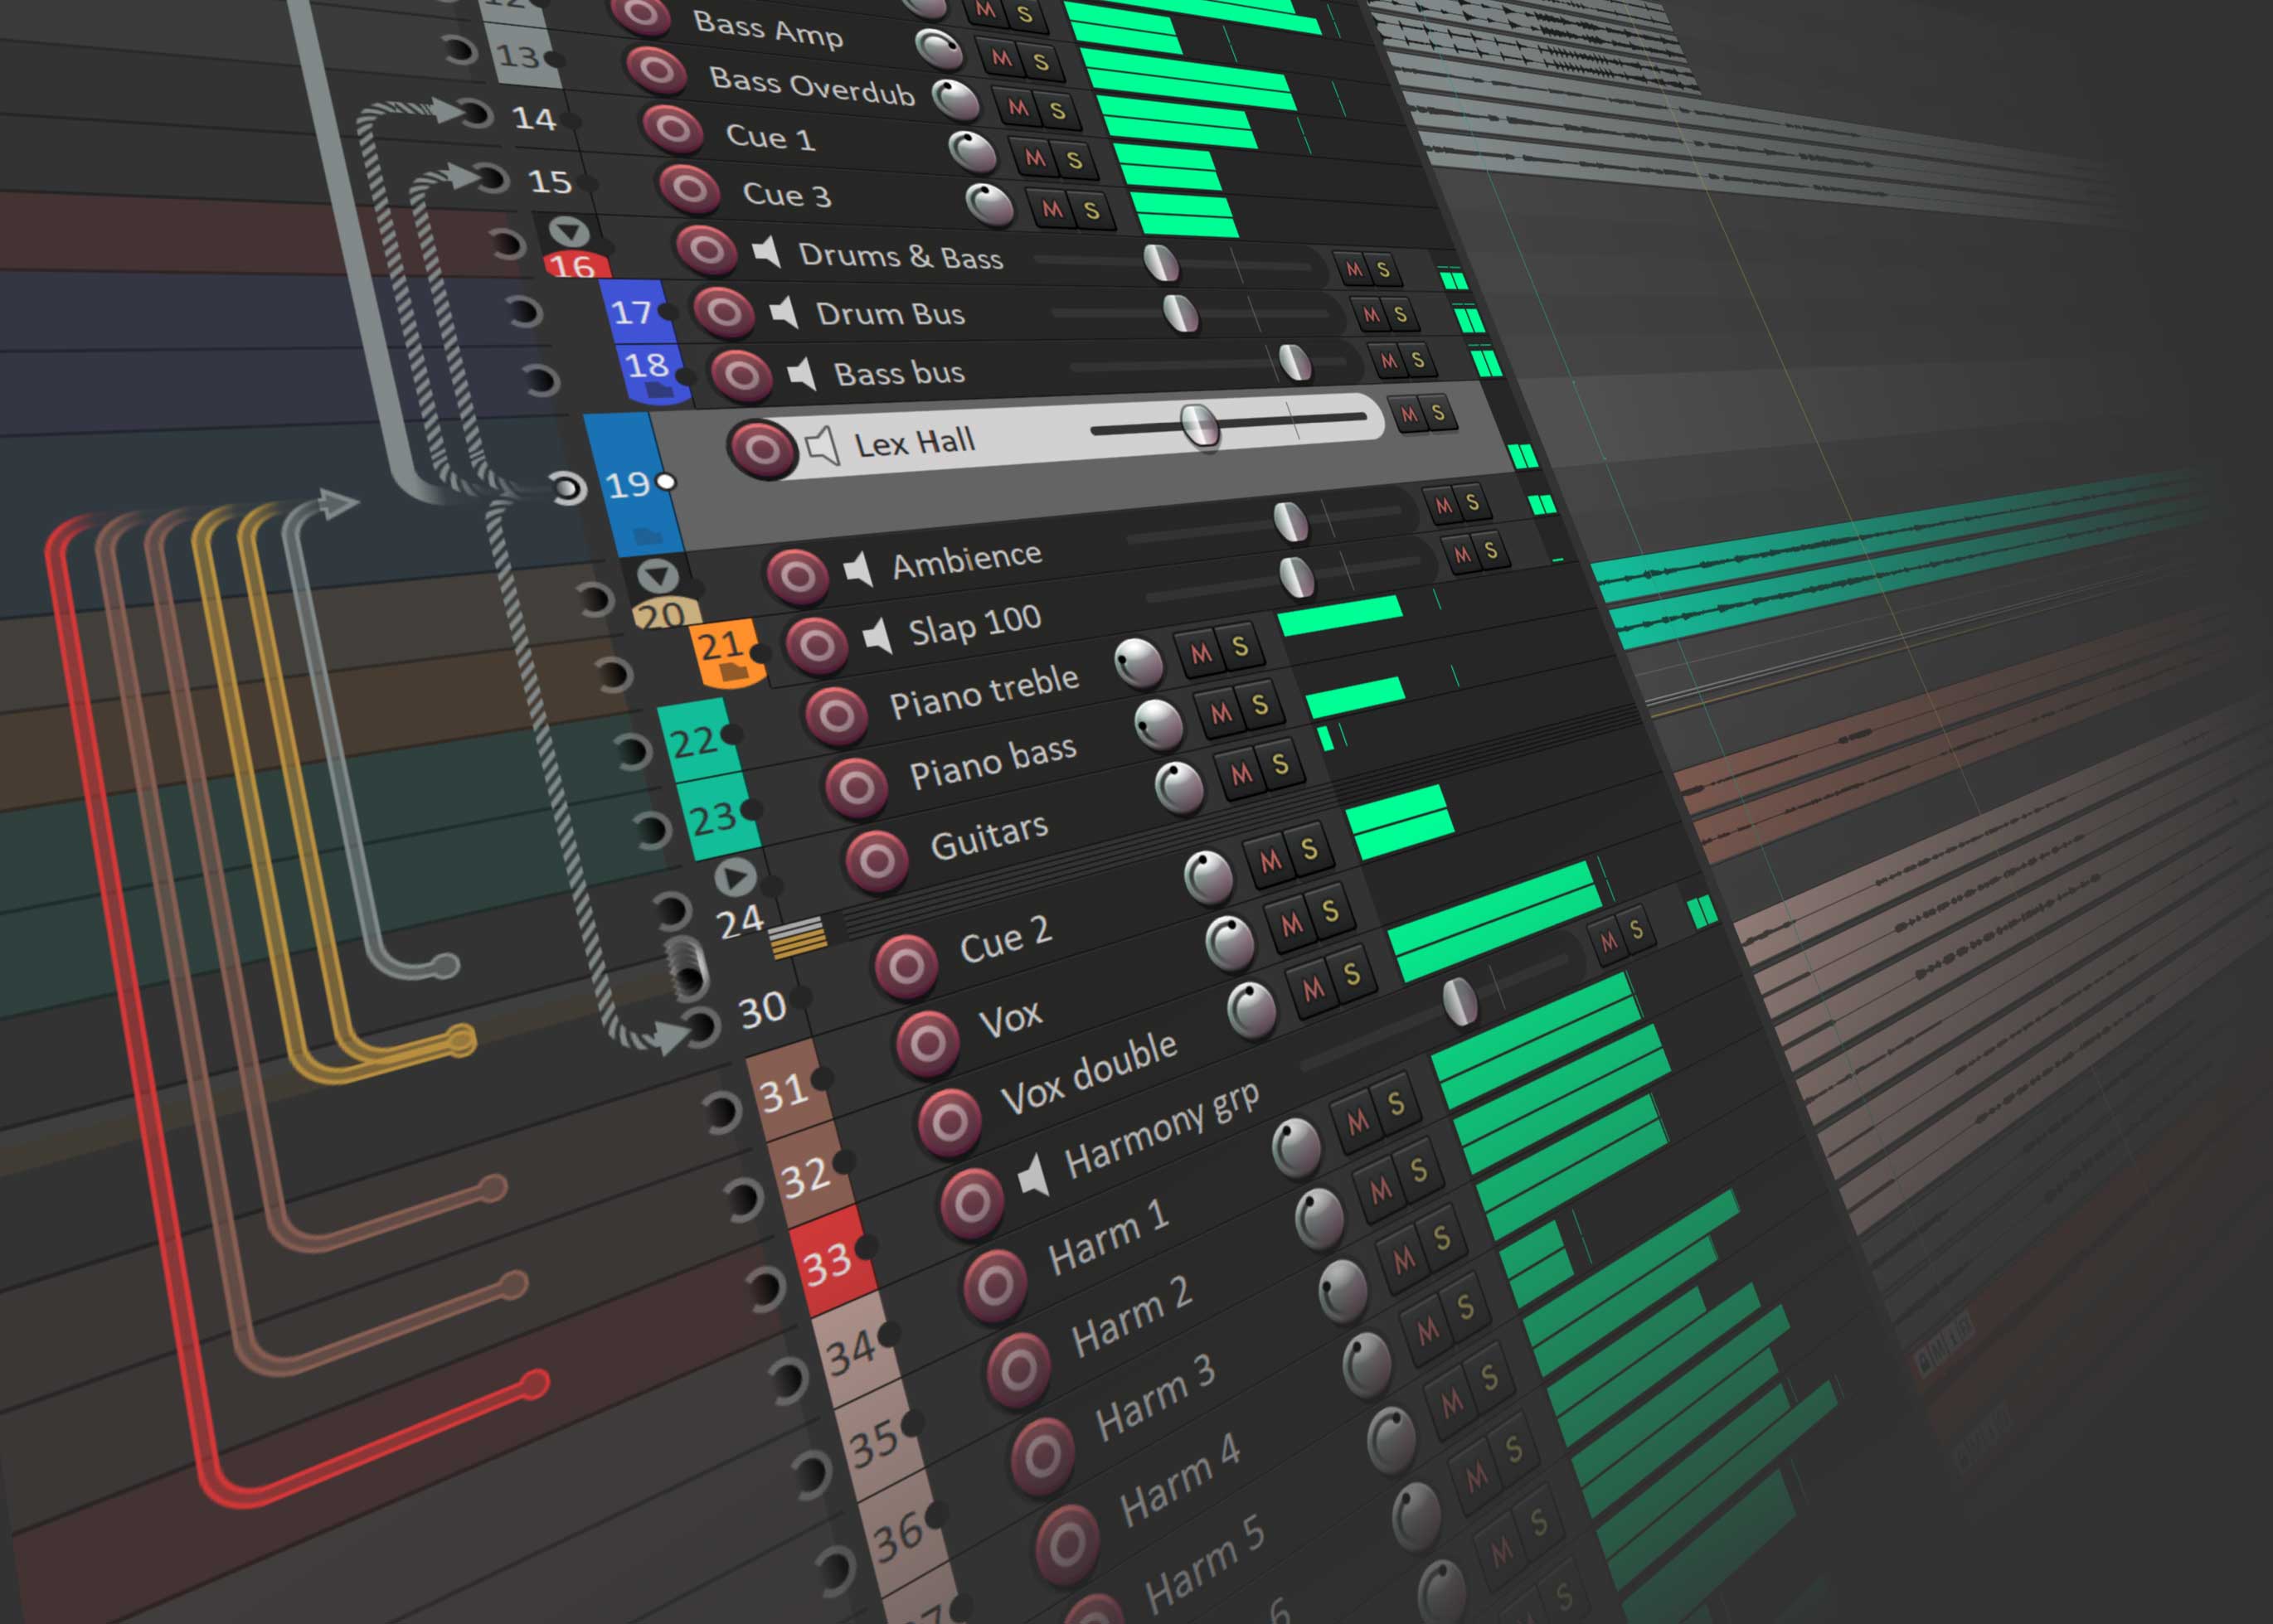Image resolution: width=2273 pixels, height=1624 pixels.
Task: Expand the collapsed folder at track 24
Action: pyautogui.click(x=736, y=877)
